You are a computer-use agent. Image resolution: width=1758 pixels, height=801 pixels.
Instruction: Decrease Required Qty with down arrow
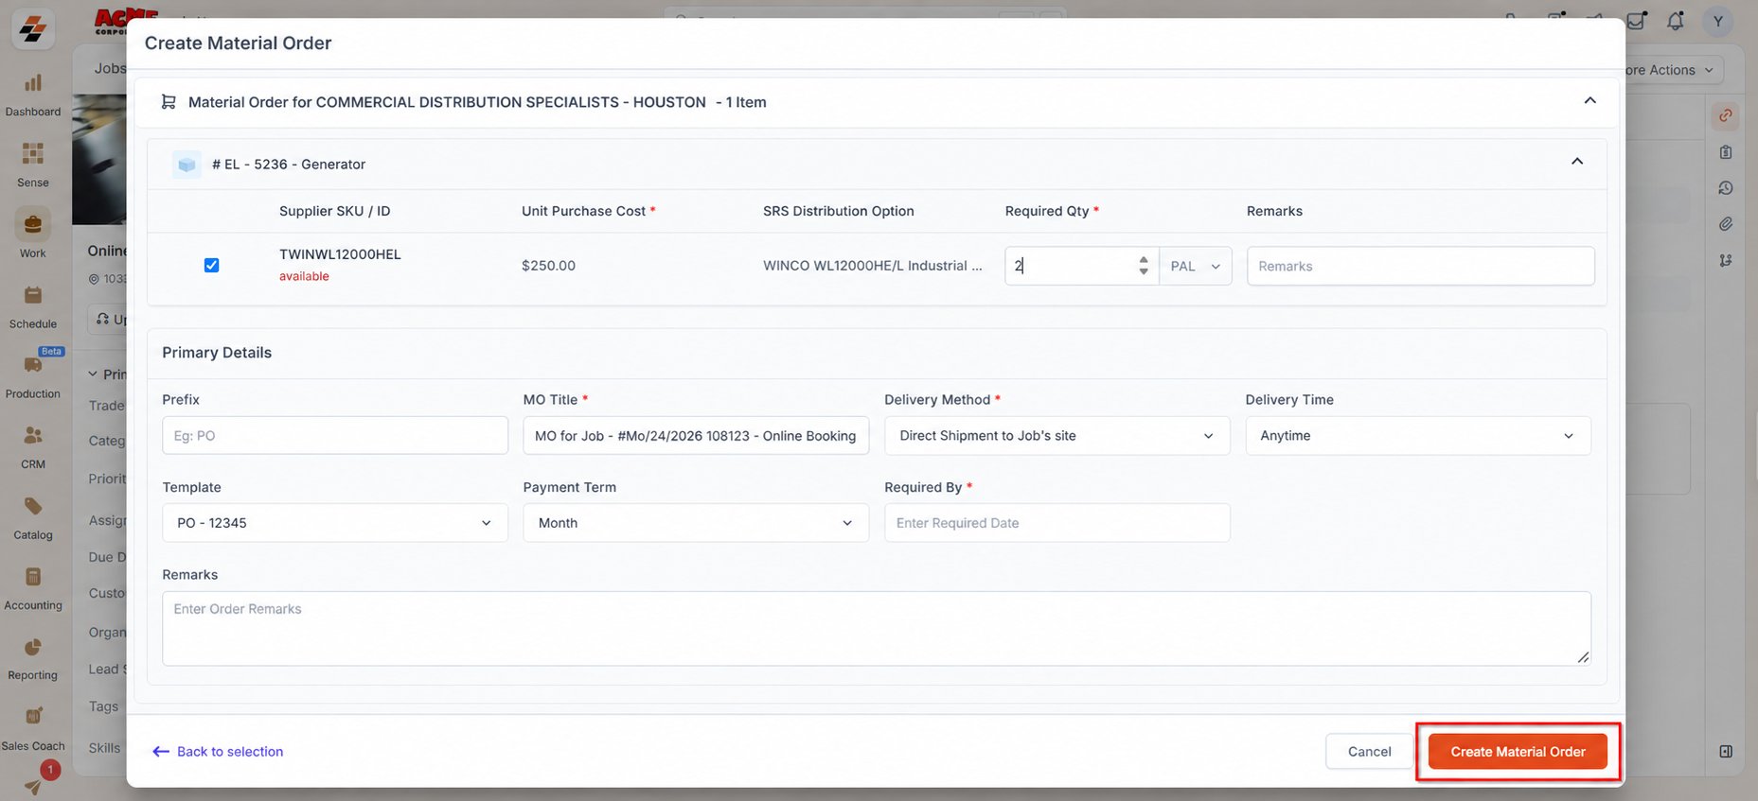coord(1144,272)
